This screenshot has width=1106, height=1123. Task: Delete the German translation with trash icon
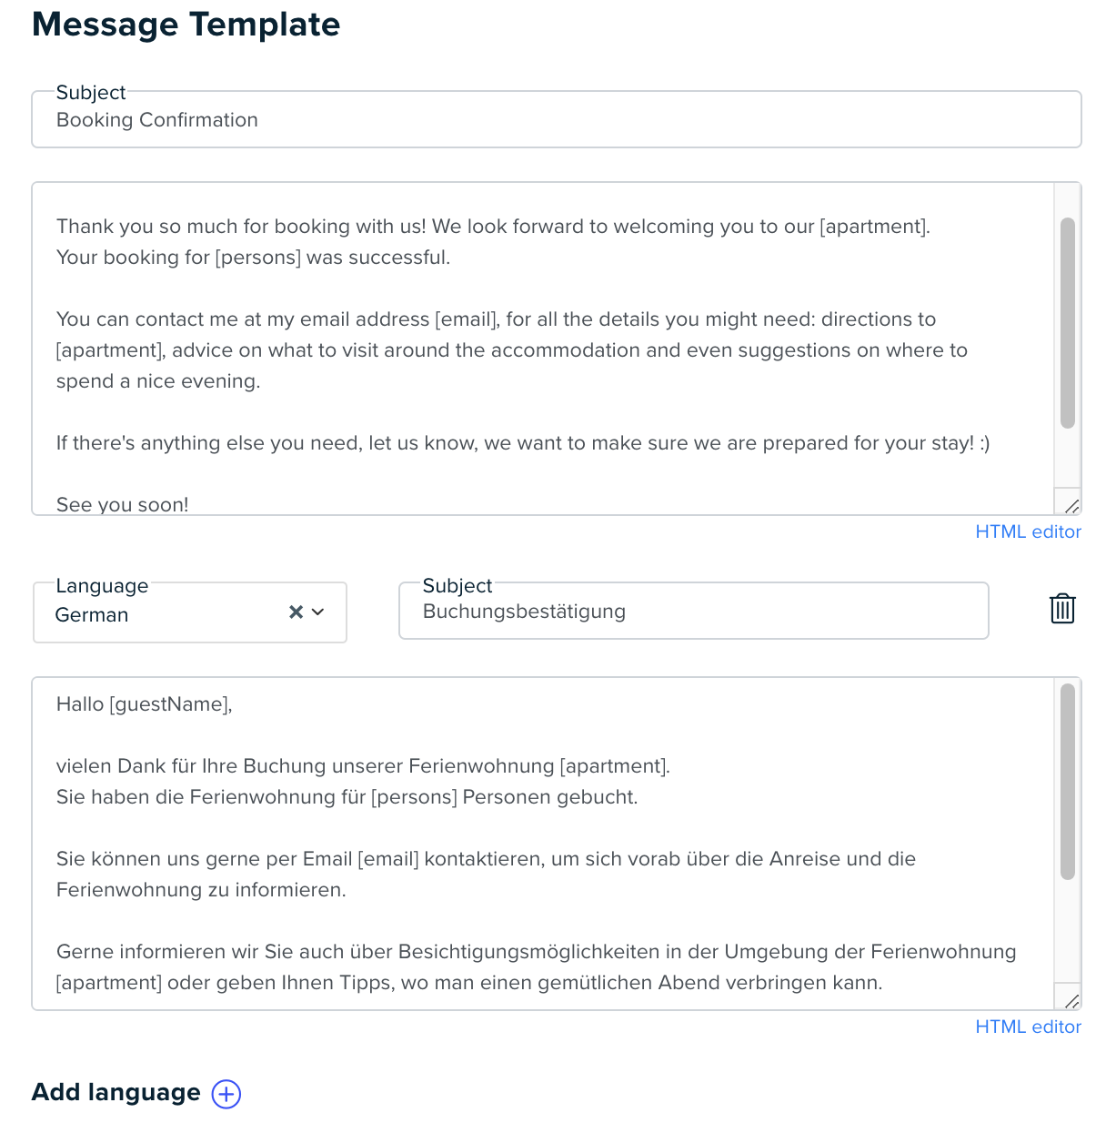point(1062,609)
